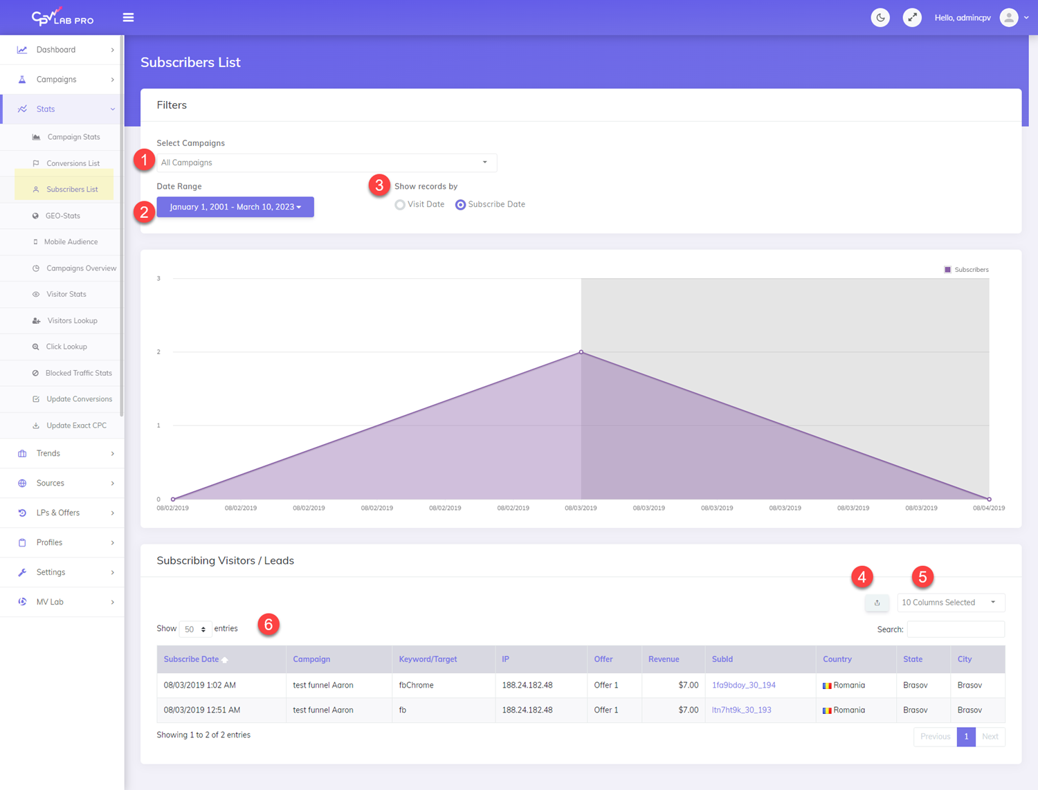
Task: Click the Settings wrench icon in sidebar
Action: pyautogui.click(x=22, y=572)
